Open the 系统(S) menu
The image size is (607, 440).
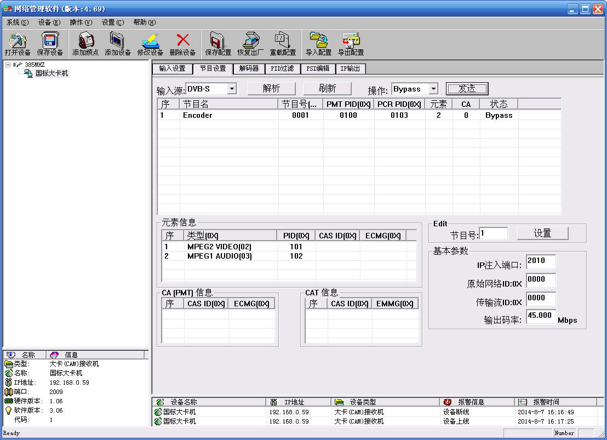(x=18, y=22)
